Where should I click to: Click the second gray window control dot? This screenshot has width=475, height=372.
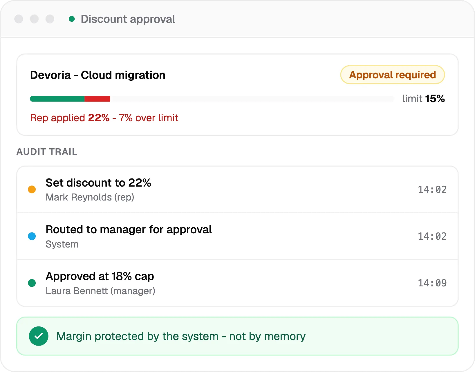tap(34, 19)
